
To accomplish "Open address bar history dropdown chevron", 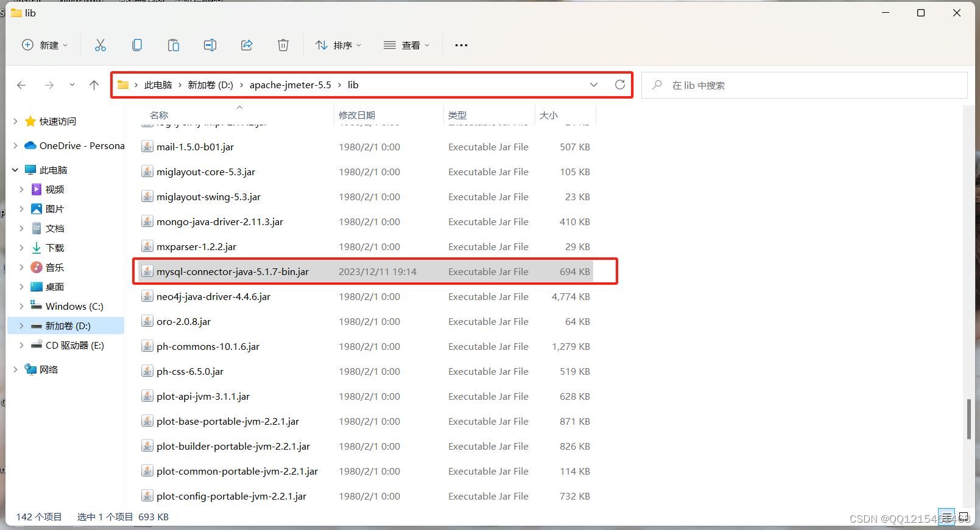I will 594,85.
